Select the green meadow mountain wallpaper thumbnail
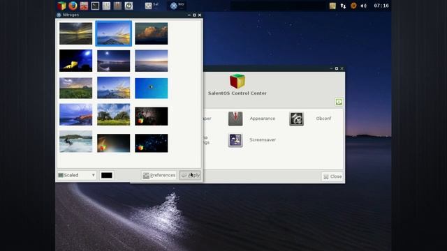Image resolution: width=447 pixels, height=251 pixels. coord(76,88)
